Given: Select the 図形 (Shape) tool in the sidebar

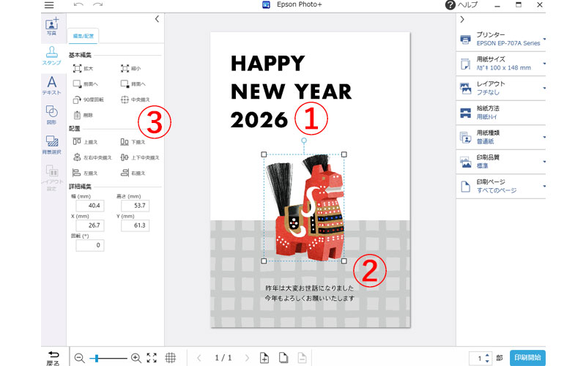Looking at the screenshot, I should (x=51, y=114).
